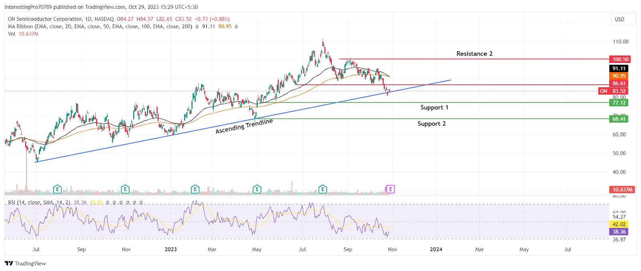Select the green horizontal Support 2 line

(x=432, y=118)
